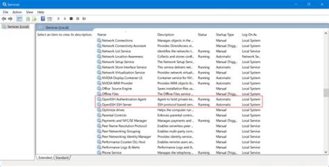This screenshot has height=167, width=329.
Task: Click 'Helps the computer run..' description
Action: point(175,110)
